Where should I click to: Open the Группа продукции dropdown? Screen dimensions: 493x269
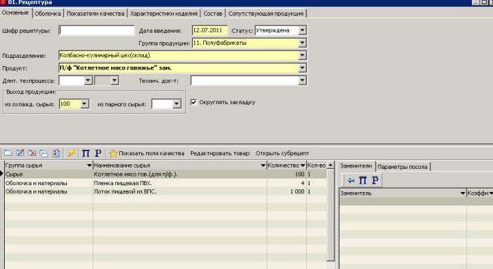(302, 43)
